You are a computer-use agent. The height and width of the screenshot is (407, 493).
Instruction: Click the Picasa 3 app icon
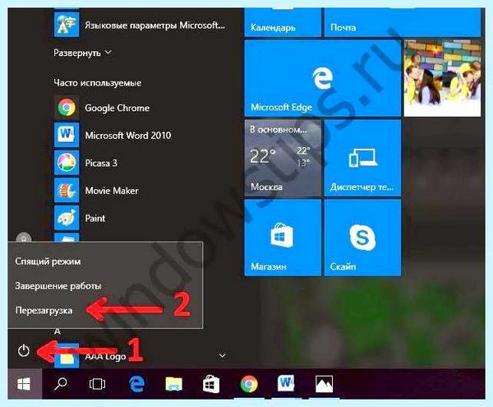point(67,163)
